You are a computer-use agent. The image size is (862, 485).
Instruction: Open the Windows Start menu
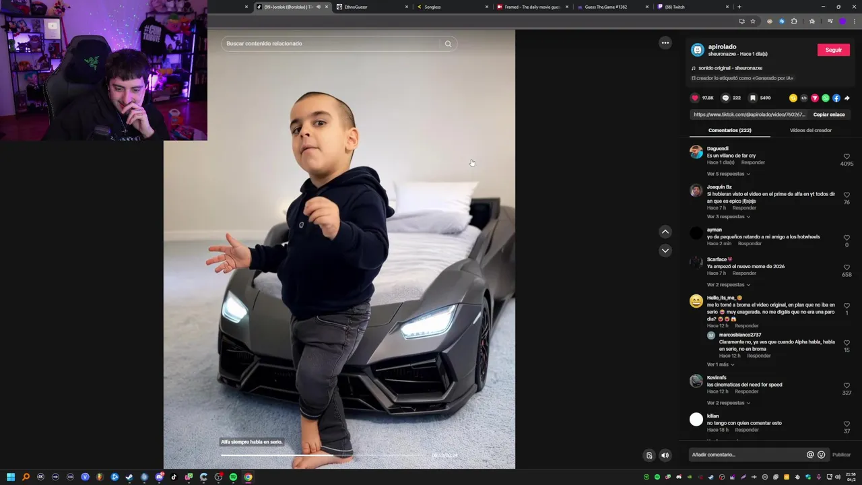click(x=11, y=477)
